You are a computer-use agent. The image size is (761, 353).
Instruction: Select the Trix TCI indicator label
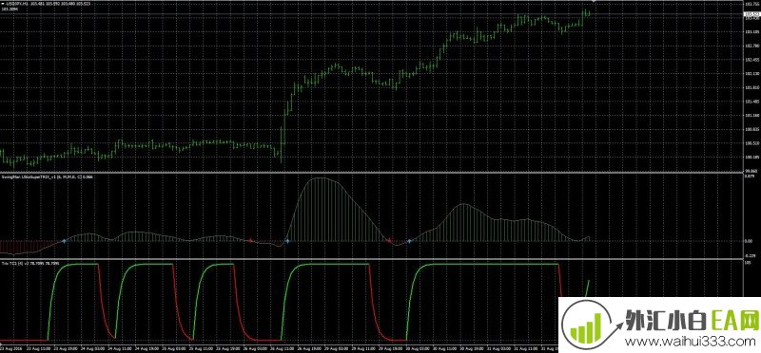point(30,264)
